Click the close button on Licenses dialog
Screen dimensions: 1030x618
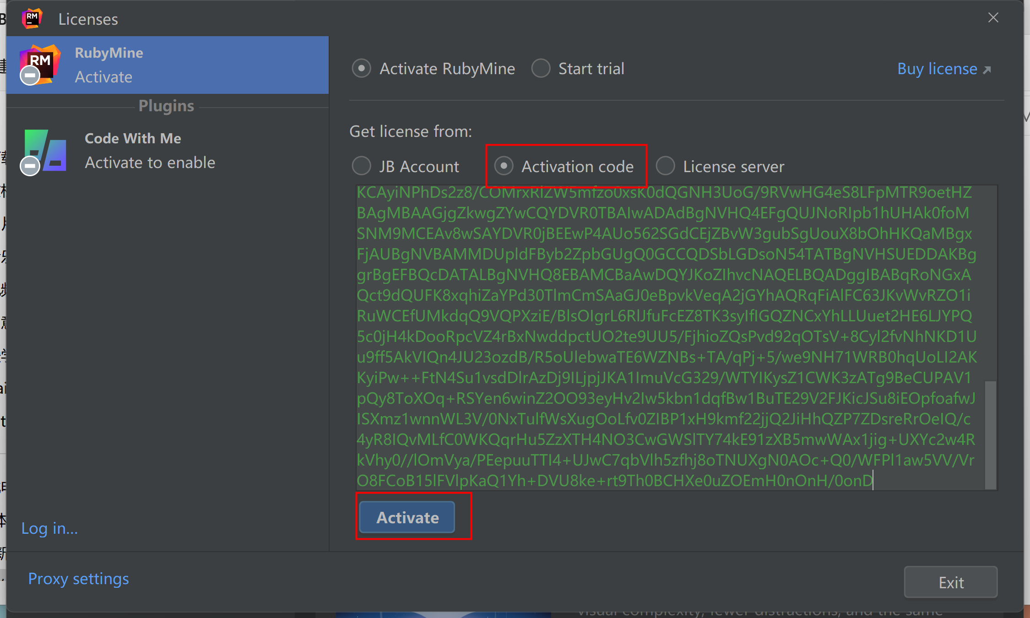993,18
